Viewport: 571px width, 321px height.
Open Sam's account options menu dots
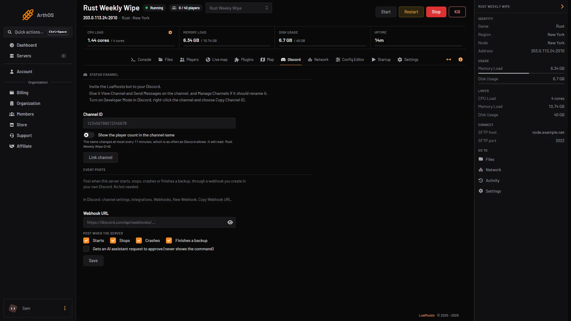pyautogui.click(x=65, y=308)
